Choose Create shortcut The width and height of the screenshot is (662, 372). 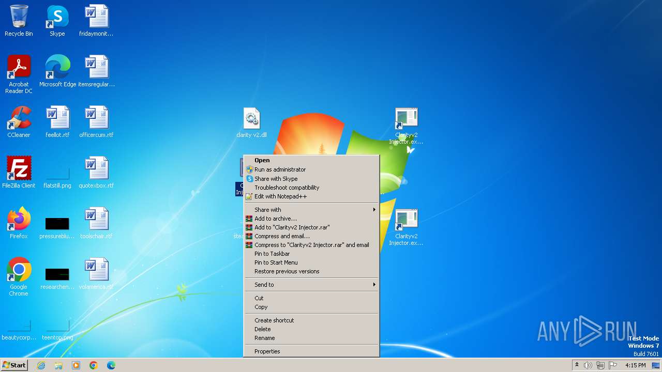tap(311, 320)
